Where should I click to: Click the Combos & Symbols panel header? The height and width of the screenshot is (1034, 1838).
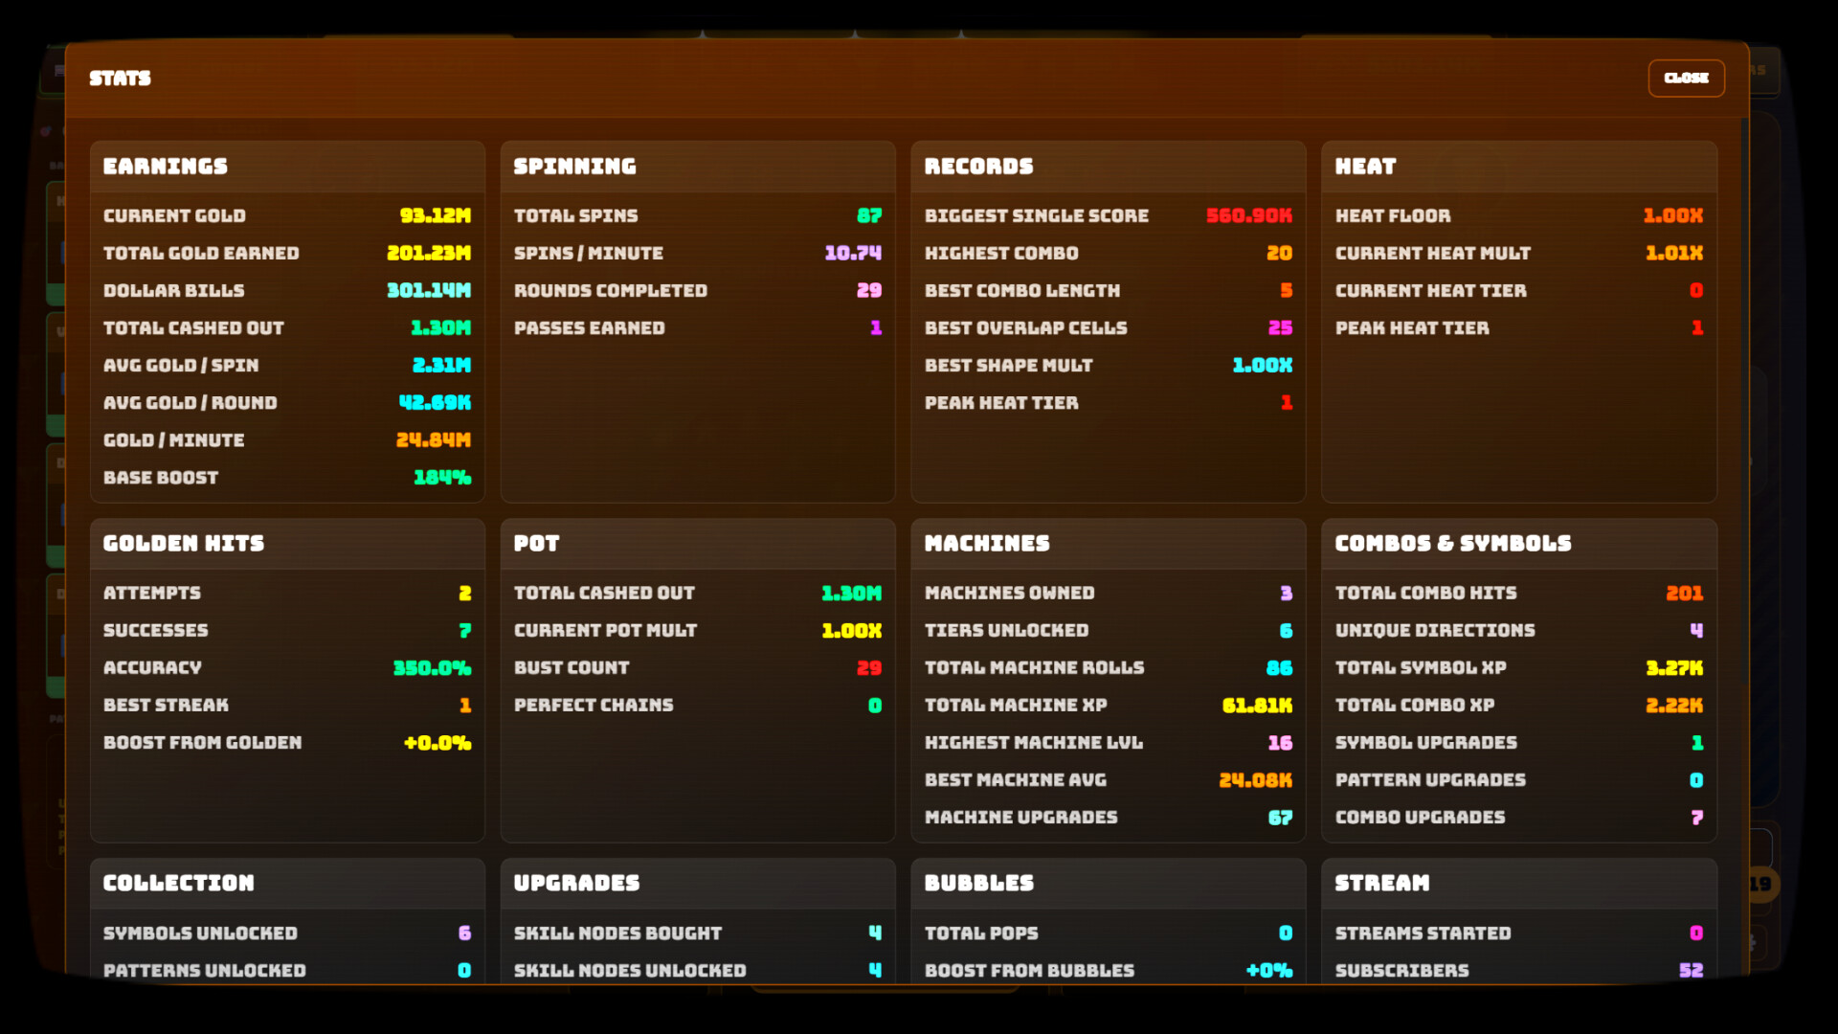[1452, 543]
